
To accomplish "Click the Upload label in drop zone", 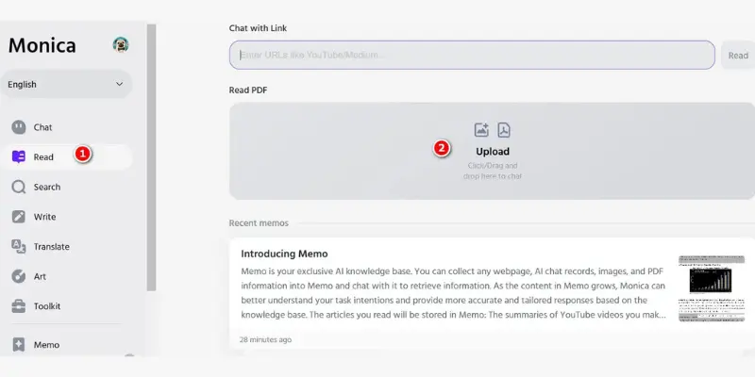I will [x=493, y=152].
